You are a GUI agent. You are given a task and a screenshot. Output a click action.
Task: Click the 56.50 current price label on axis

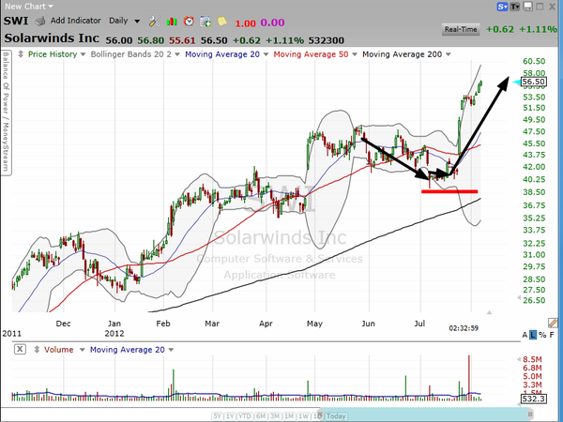(534, 83)
